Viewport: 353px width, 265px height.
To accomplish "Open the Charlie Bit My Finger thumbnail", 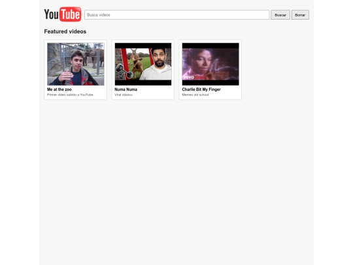I will pyautogui.click(x=210, y=64).
